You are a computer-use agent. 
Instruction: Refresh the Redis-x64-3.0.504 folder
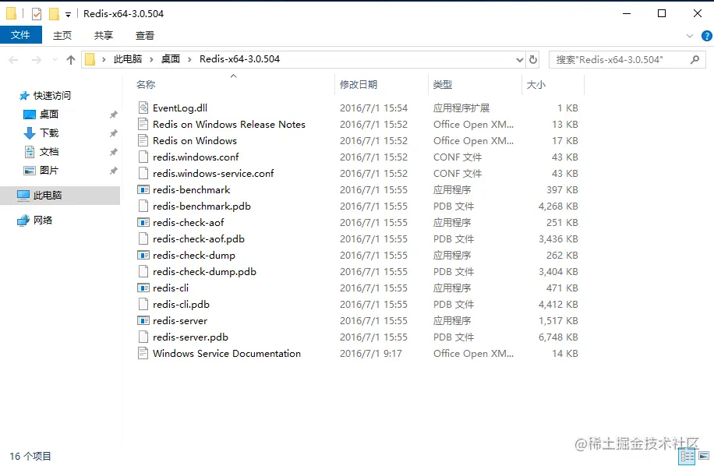point(533,58)
